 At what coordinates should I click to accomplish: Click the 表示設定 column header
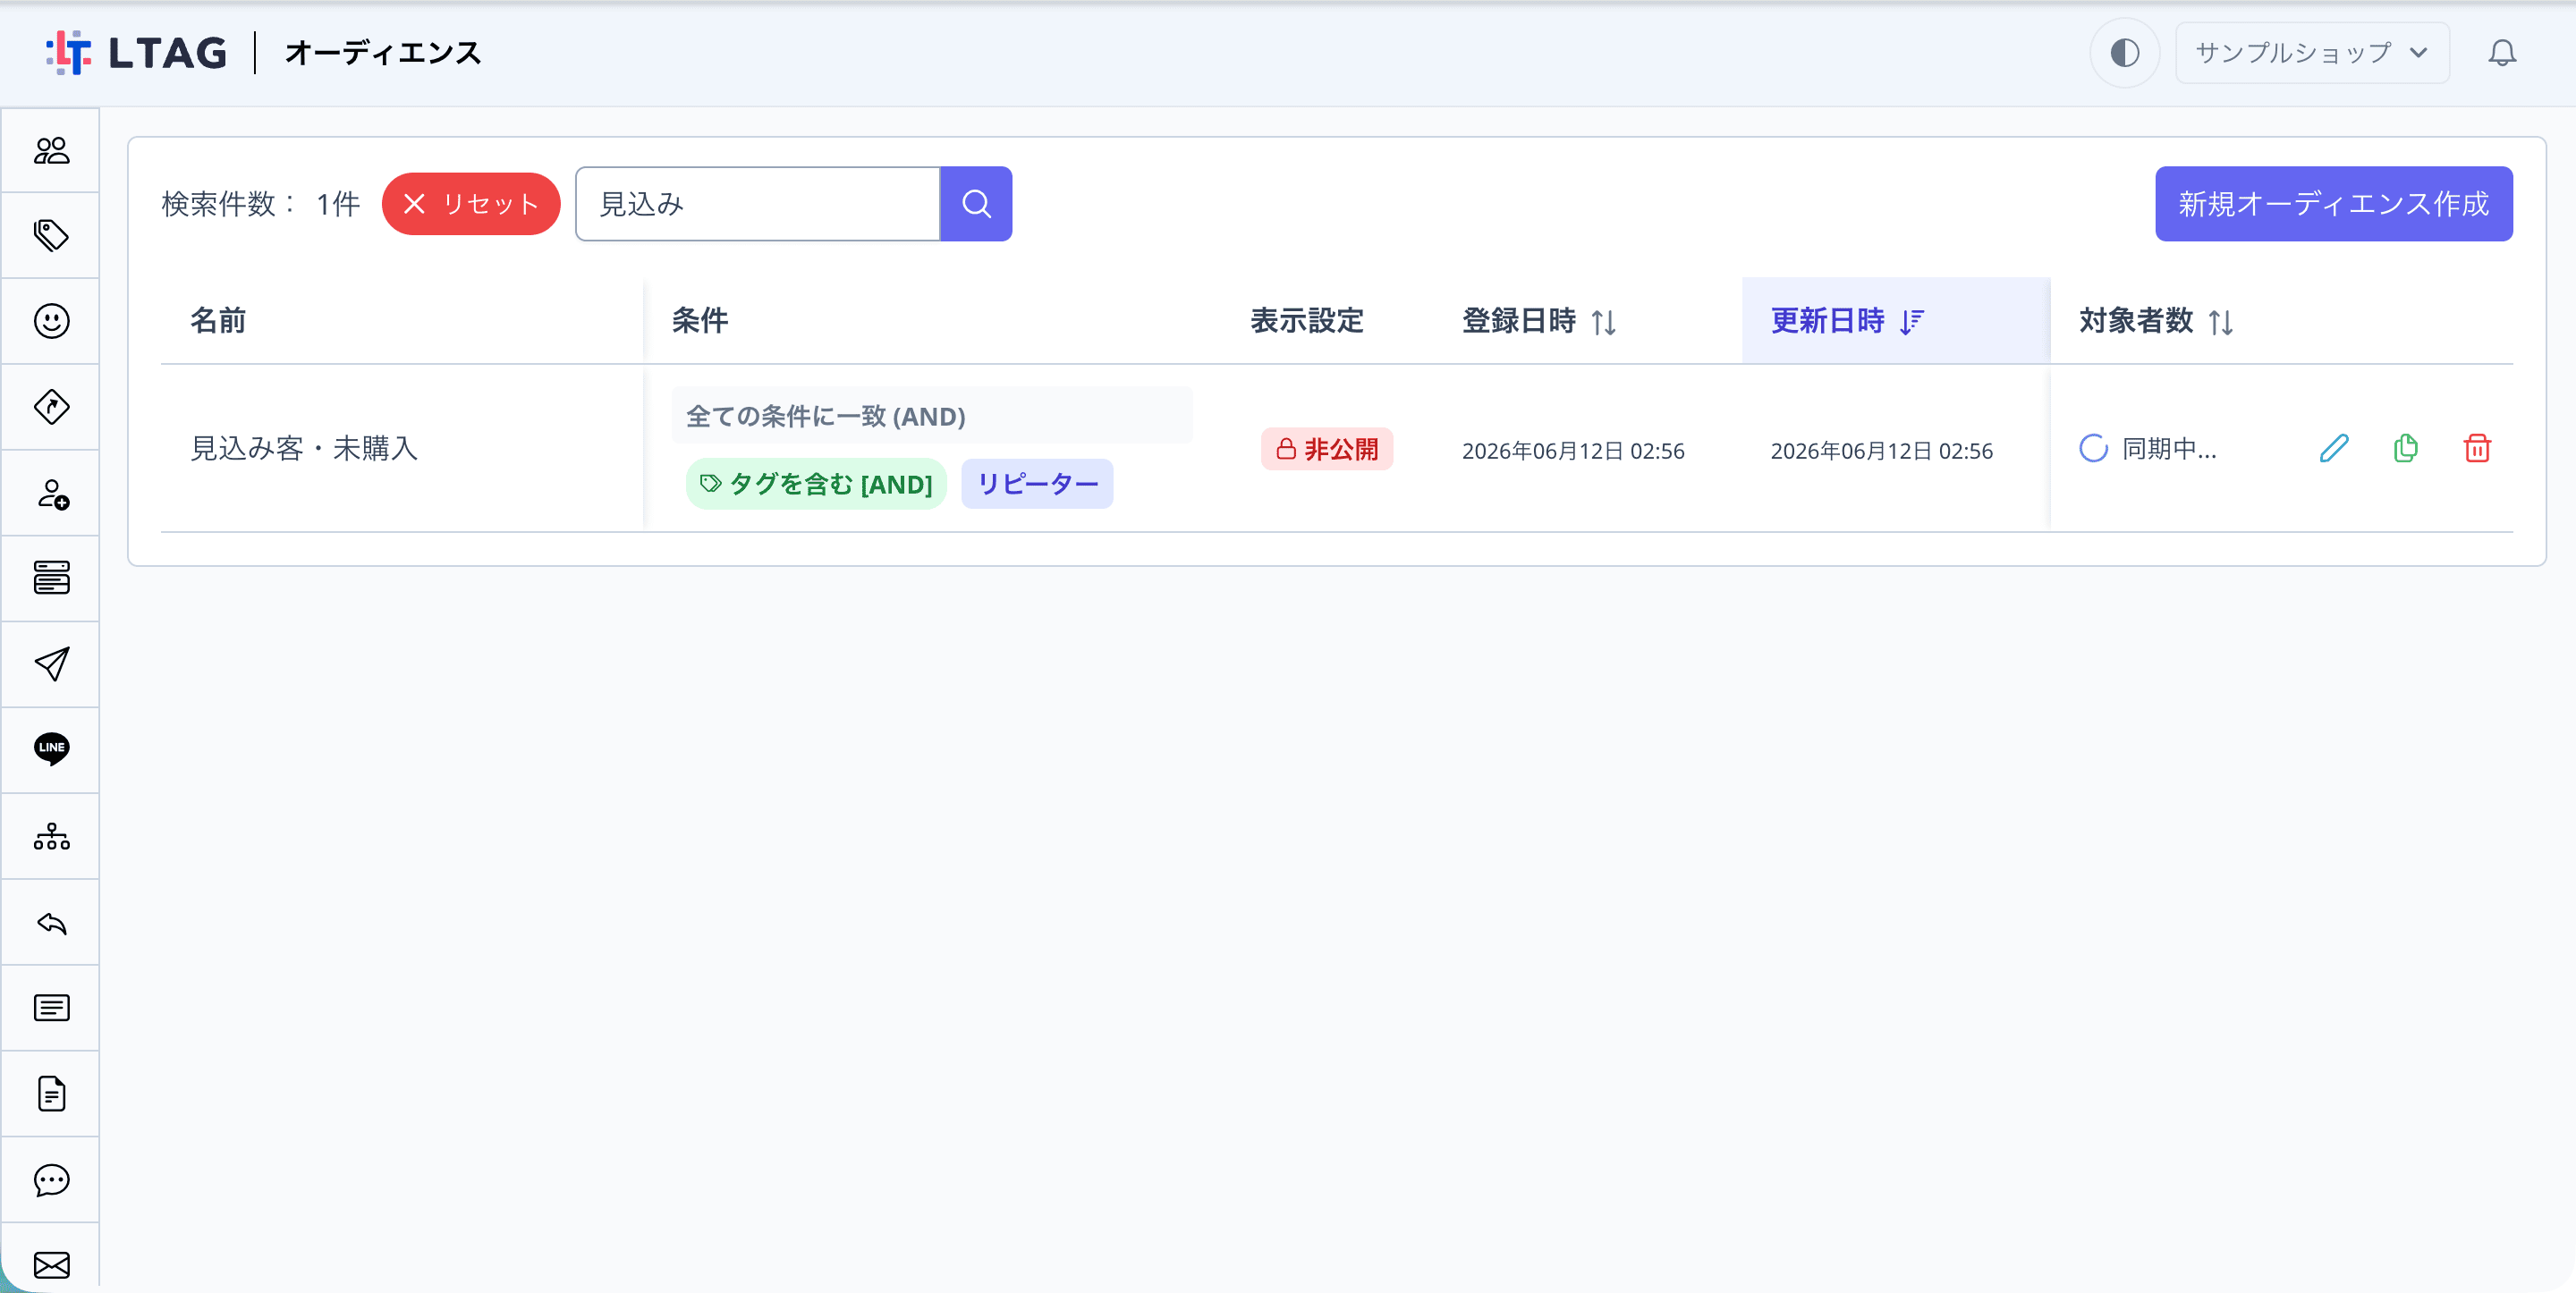tap(1306, 321)
